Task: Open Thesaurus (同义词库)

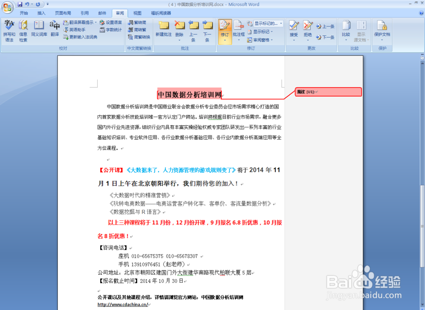Action: point(39,28)
